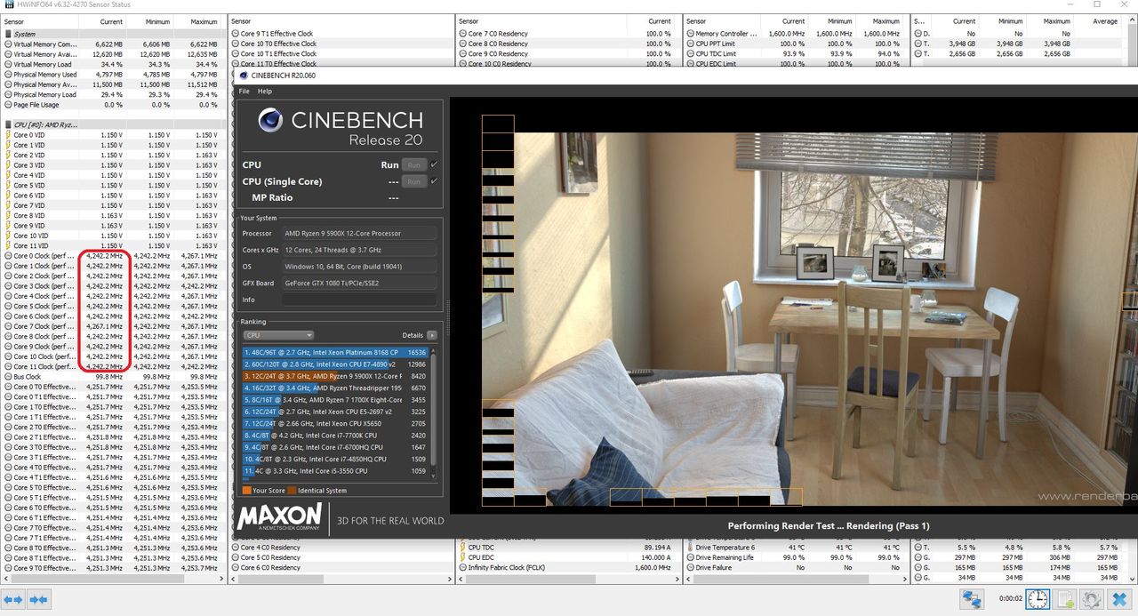Click the expand-left blue arrows icon
The height and width of the screenshot is (616, 1138).
click(x=13, y=600)
